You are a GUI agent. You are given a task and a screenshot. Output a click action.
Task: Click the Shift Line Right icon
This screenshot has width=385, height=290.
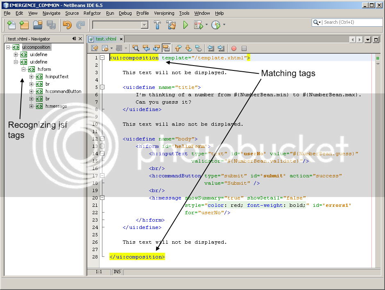[x=221, y=48]
